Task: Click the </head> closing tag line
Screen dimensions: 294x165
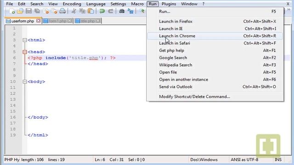Action: pyautogui.click(x=38, y=64)
